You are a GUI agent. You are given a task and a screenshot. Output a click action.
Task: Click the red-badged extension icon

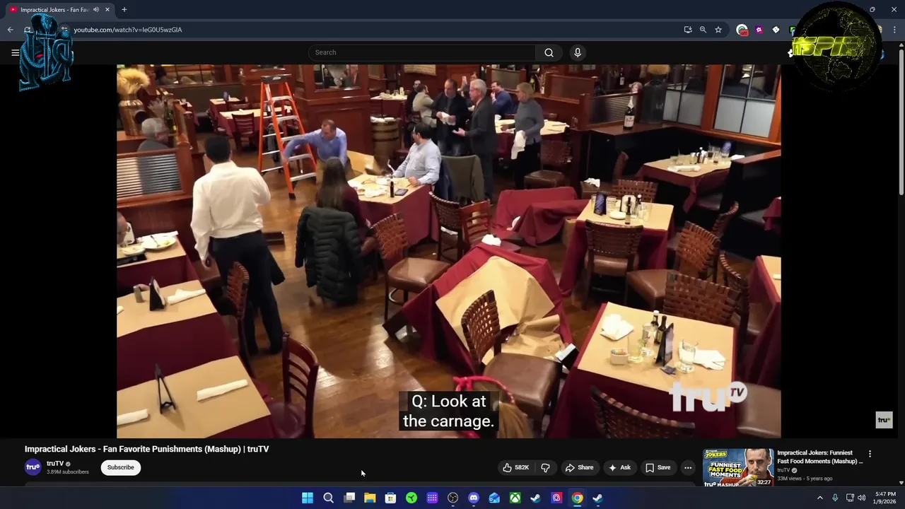point(742,30)
